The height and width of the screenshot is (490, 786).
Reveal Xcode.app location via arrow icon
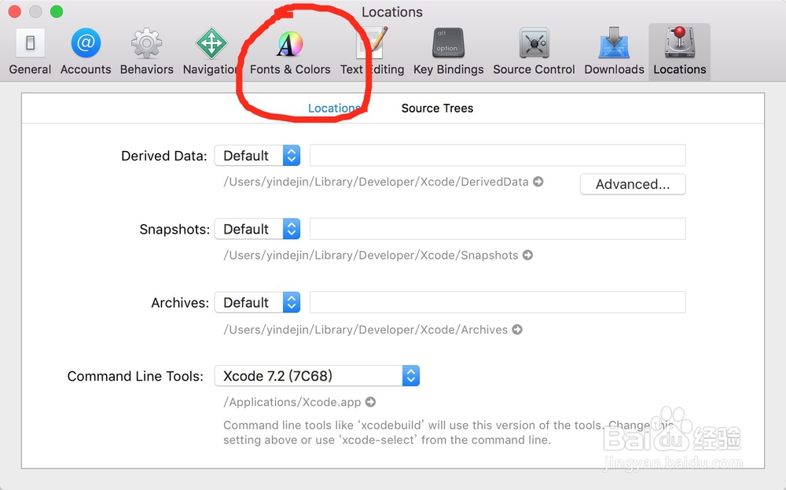(x=370, y=402)
